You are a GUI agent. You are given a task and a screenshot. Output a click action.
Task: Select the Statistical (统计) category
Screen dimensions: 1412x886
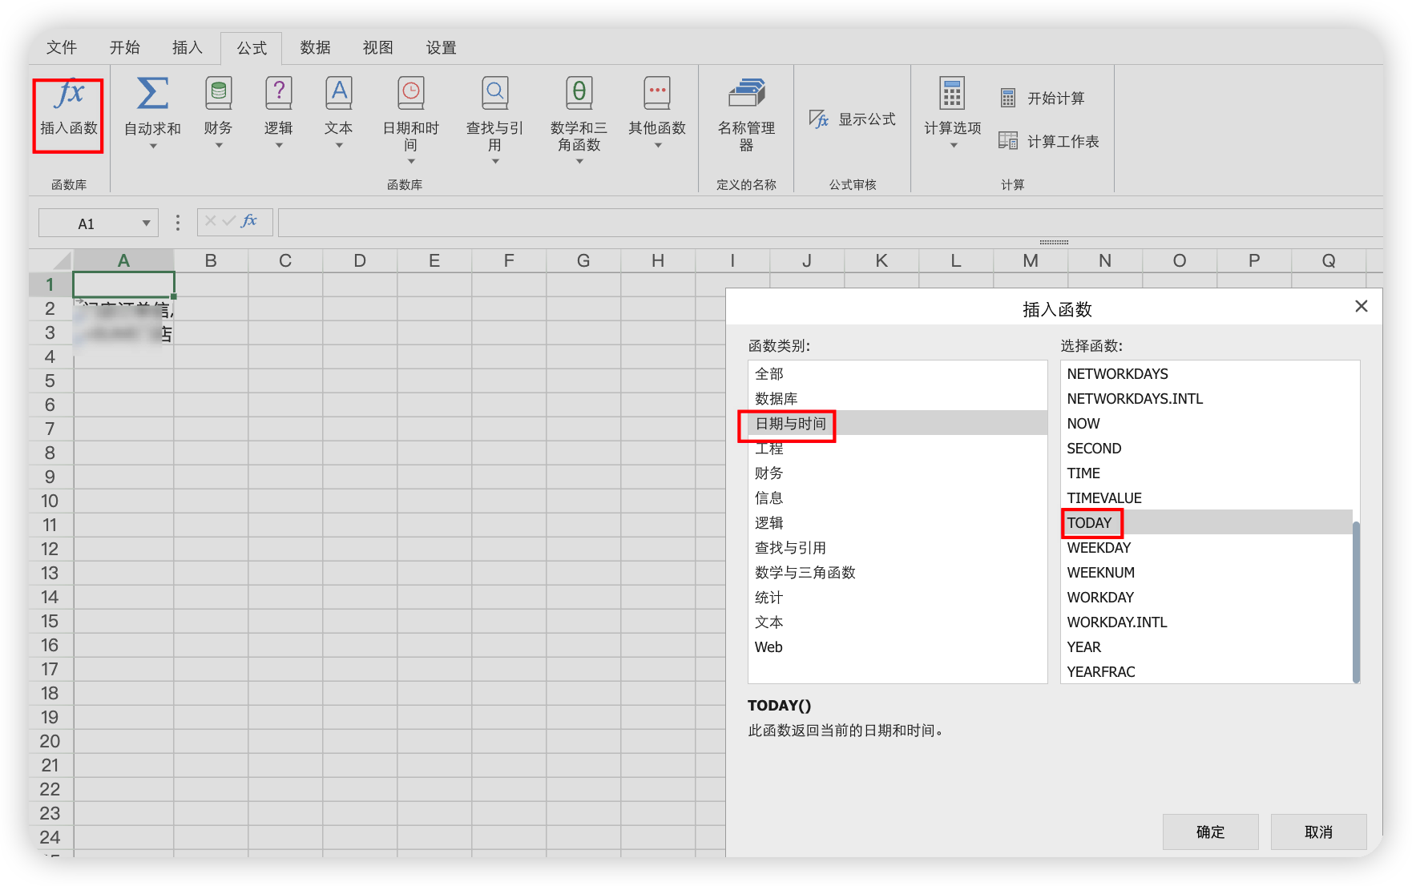[898, 597]
